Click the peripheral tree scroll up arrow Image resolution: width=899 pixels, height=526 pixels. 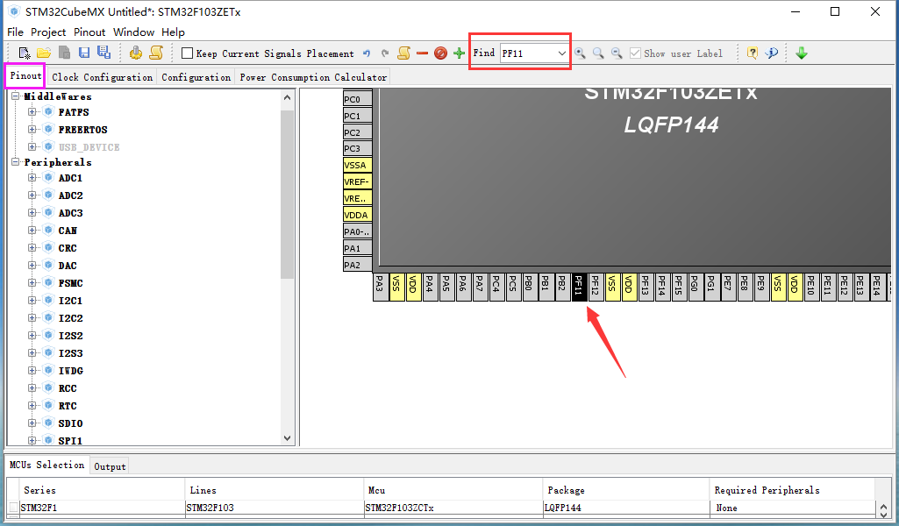coord(288,97)
